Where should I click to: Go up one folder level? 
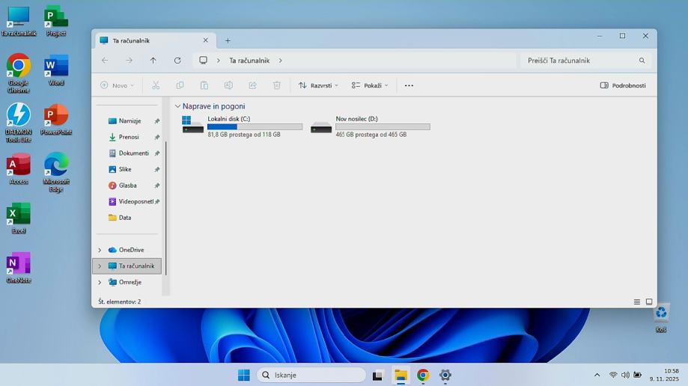coord(153,61)
